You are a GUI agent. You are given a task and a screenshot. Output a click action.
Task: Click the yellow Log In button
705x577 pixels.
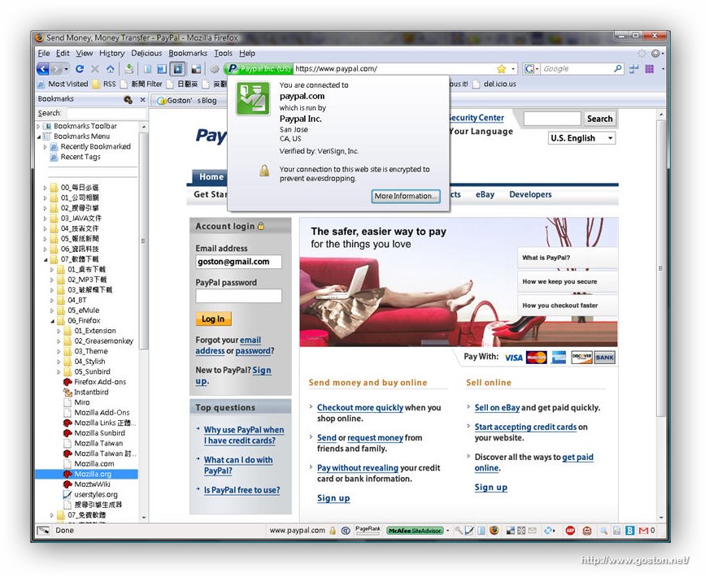click(x=213, y=319)
